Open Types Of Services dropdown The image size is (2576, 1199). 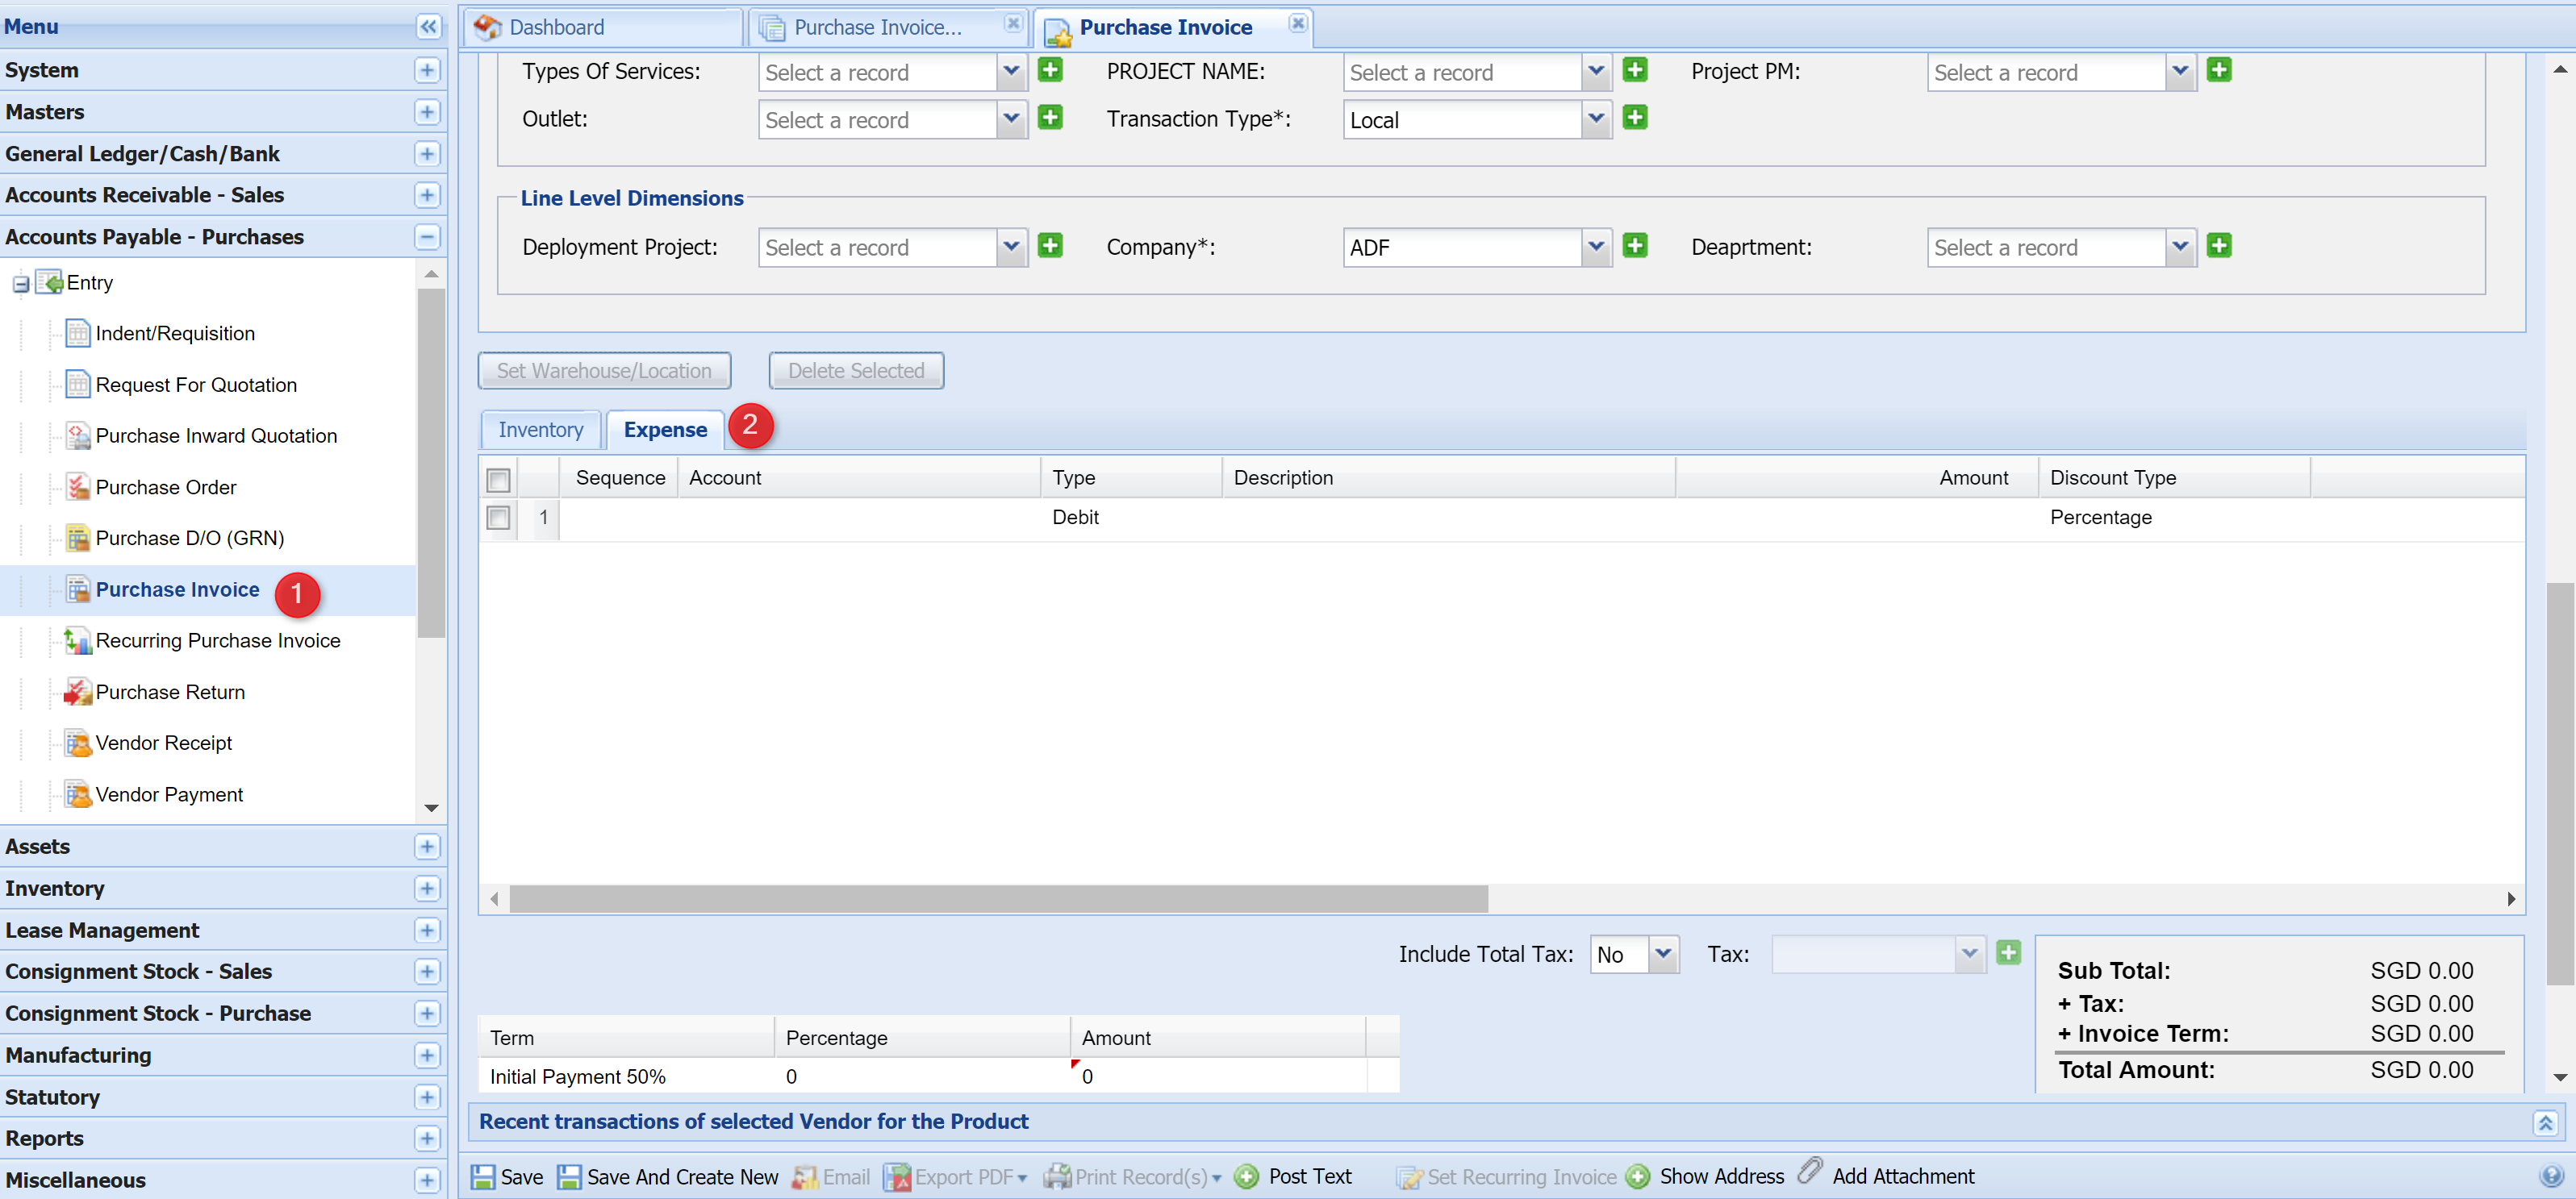[1011, 72]
